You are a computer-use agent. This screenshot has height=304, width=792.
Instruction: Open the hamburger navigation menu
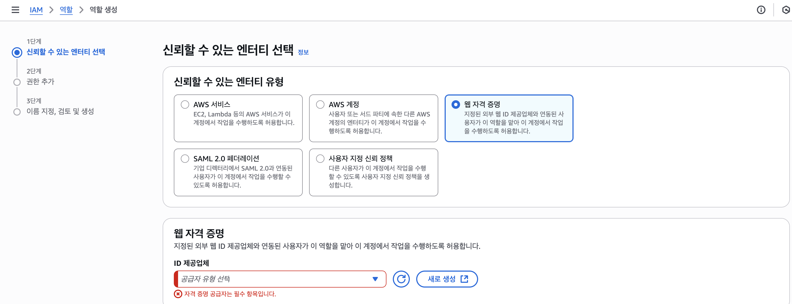[x=15, y=10]
